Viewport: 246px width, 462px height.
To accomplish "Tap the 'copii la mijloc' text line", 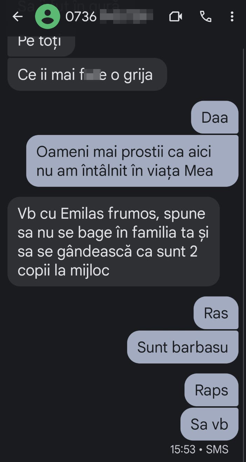I will (x=63, y=271).
